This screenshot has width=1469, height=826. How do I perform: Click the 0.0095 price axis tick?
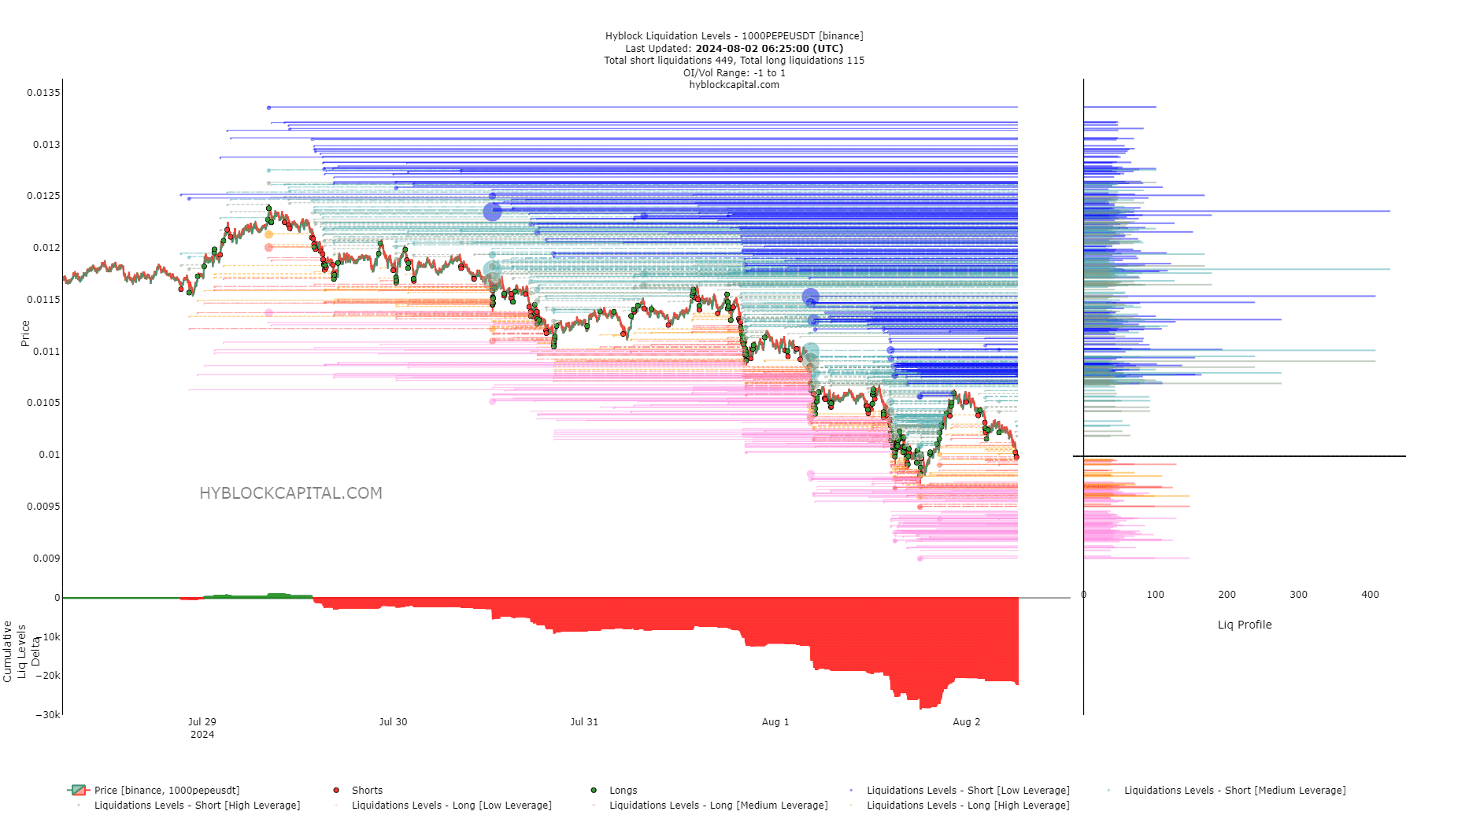click(43, 507)
